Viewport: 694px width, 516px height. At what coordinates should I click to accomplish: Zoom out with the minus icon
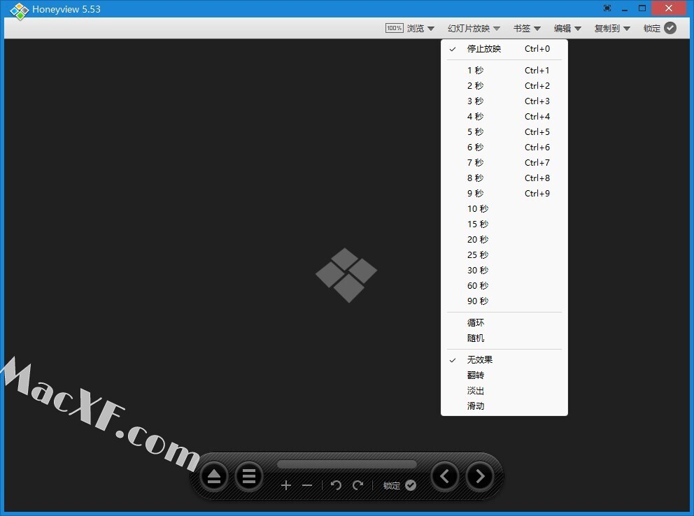(307, 485)
